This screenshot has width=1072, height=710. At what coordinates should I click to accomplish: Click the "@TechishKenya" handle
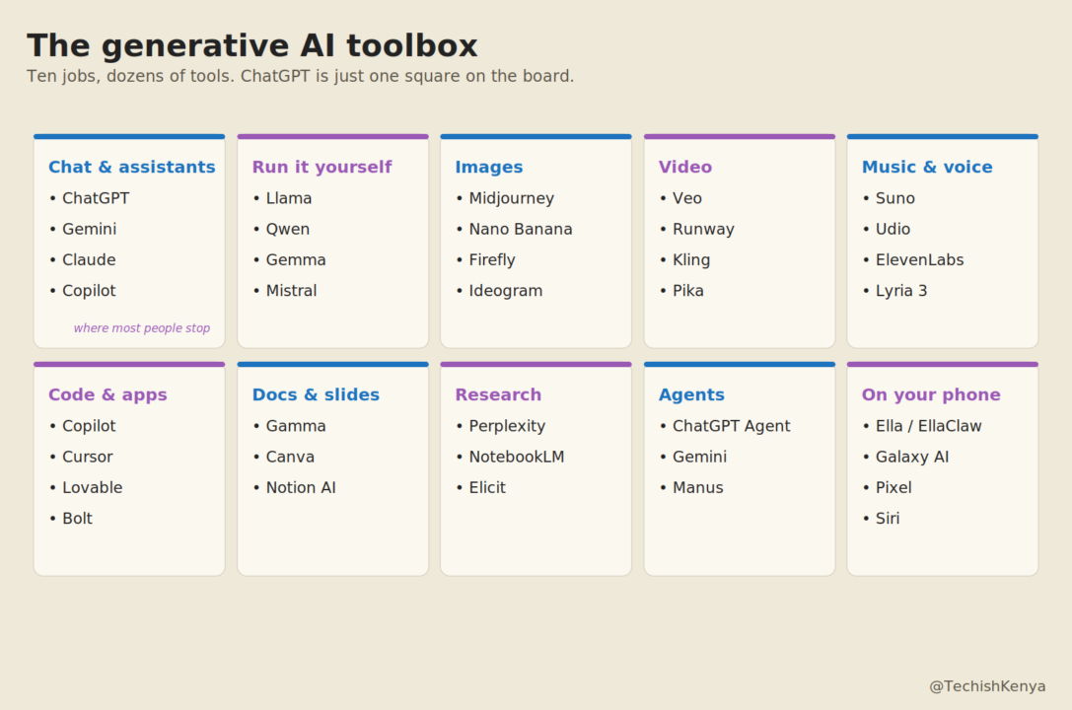click(987, 686)
